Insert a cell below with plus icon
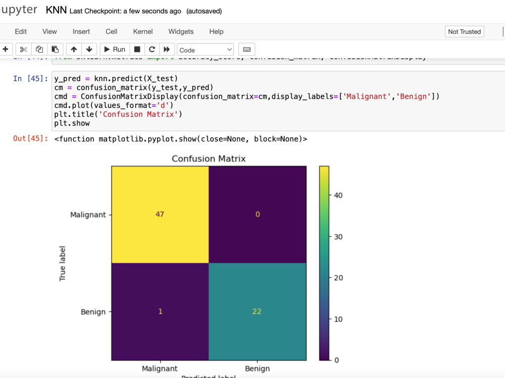The width and height of the screenshot is (505, 378). pos(6,49)
